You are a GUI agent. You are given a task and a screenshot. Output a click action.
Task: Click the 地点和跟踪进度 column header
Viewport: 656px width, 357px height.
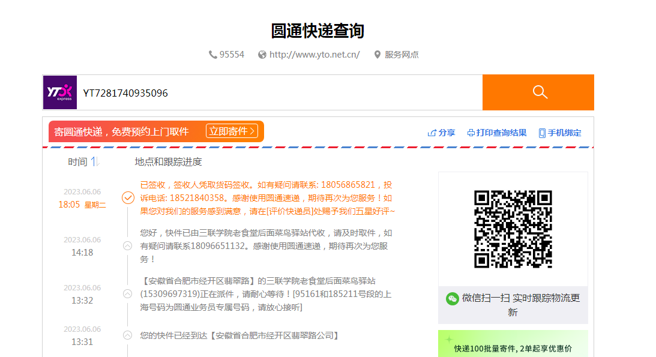168,162
